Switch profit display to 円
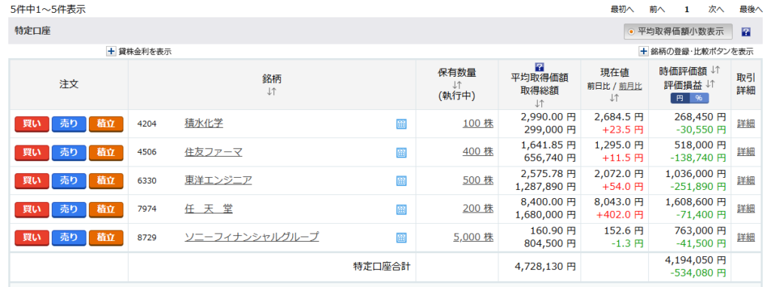The image size is (771, 287). coord(680,98)
